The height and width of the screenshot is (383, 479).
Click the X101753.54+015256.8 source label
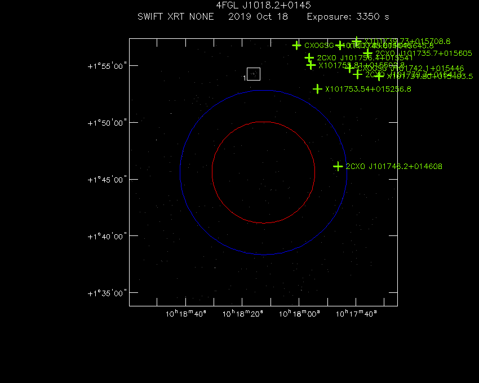(x=368, y=89)
